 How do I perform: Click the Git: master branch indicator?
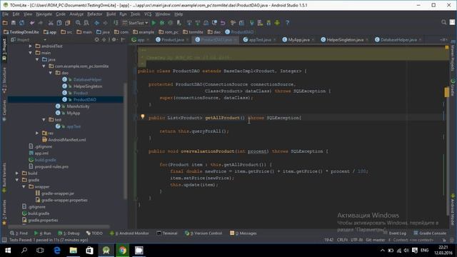pyautogui.click(x=376, y=240)
